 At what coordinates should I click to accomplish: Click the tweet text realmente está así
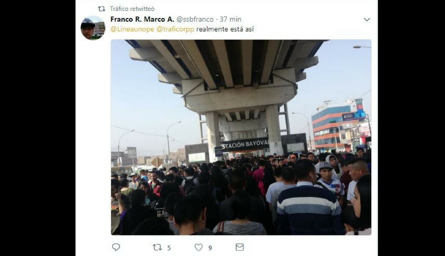pos(225,29)
